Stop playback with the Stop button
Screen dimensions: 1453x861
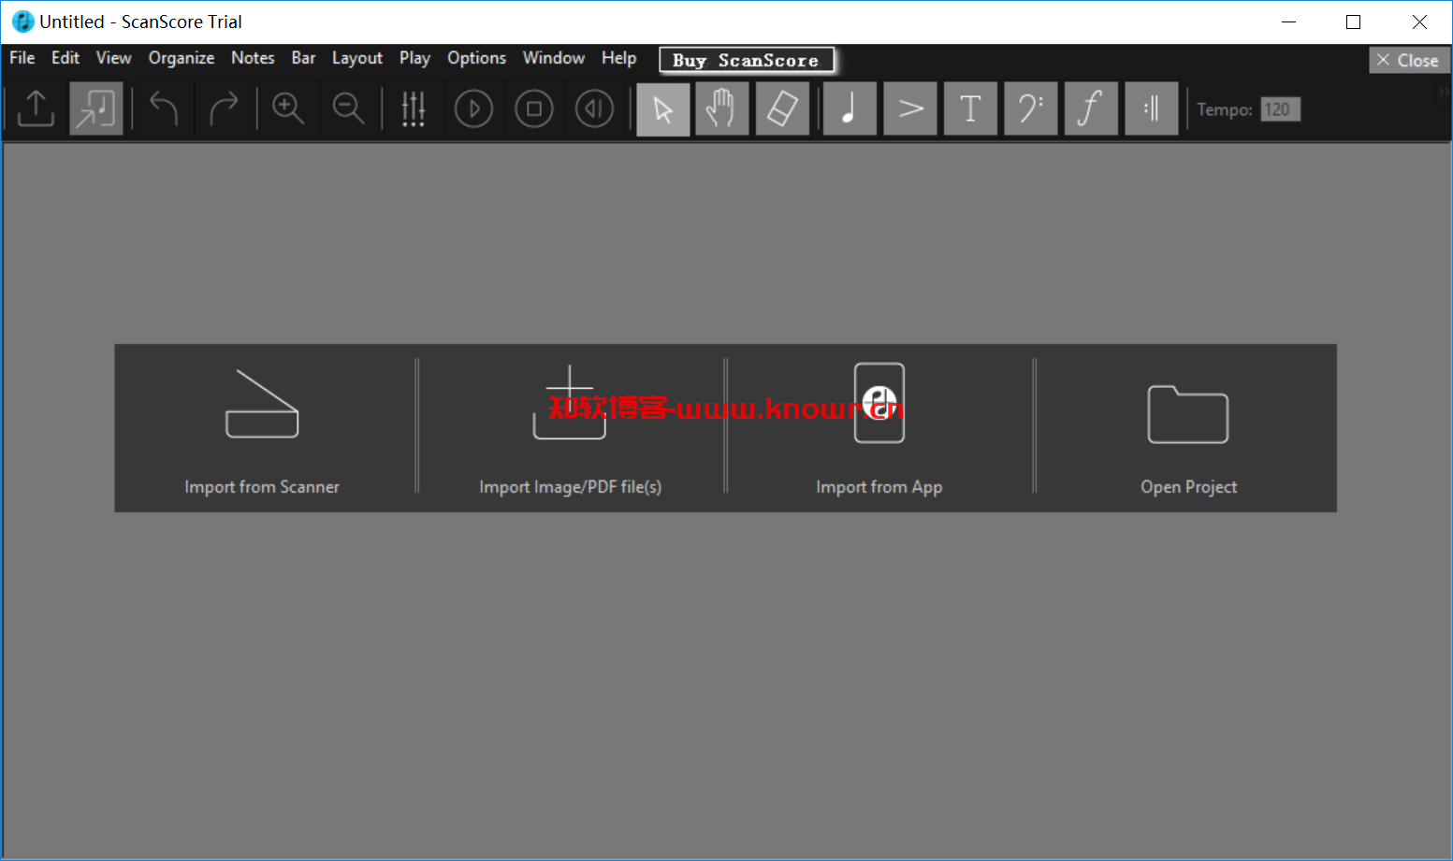point(534,109)
